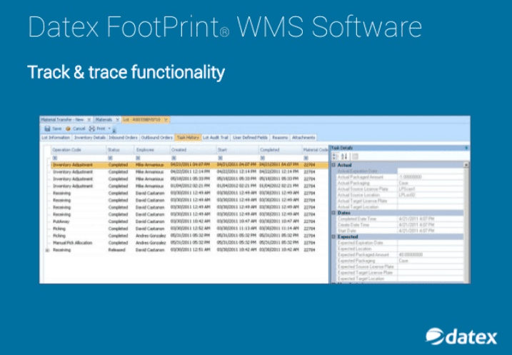Sort by Created column header
Screen dimensions: 512x355
(193, 150)
